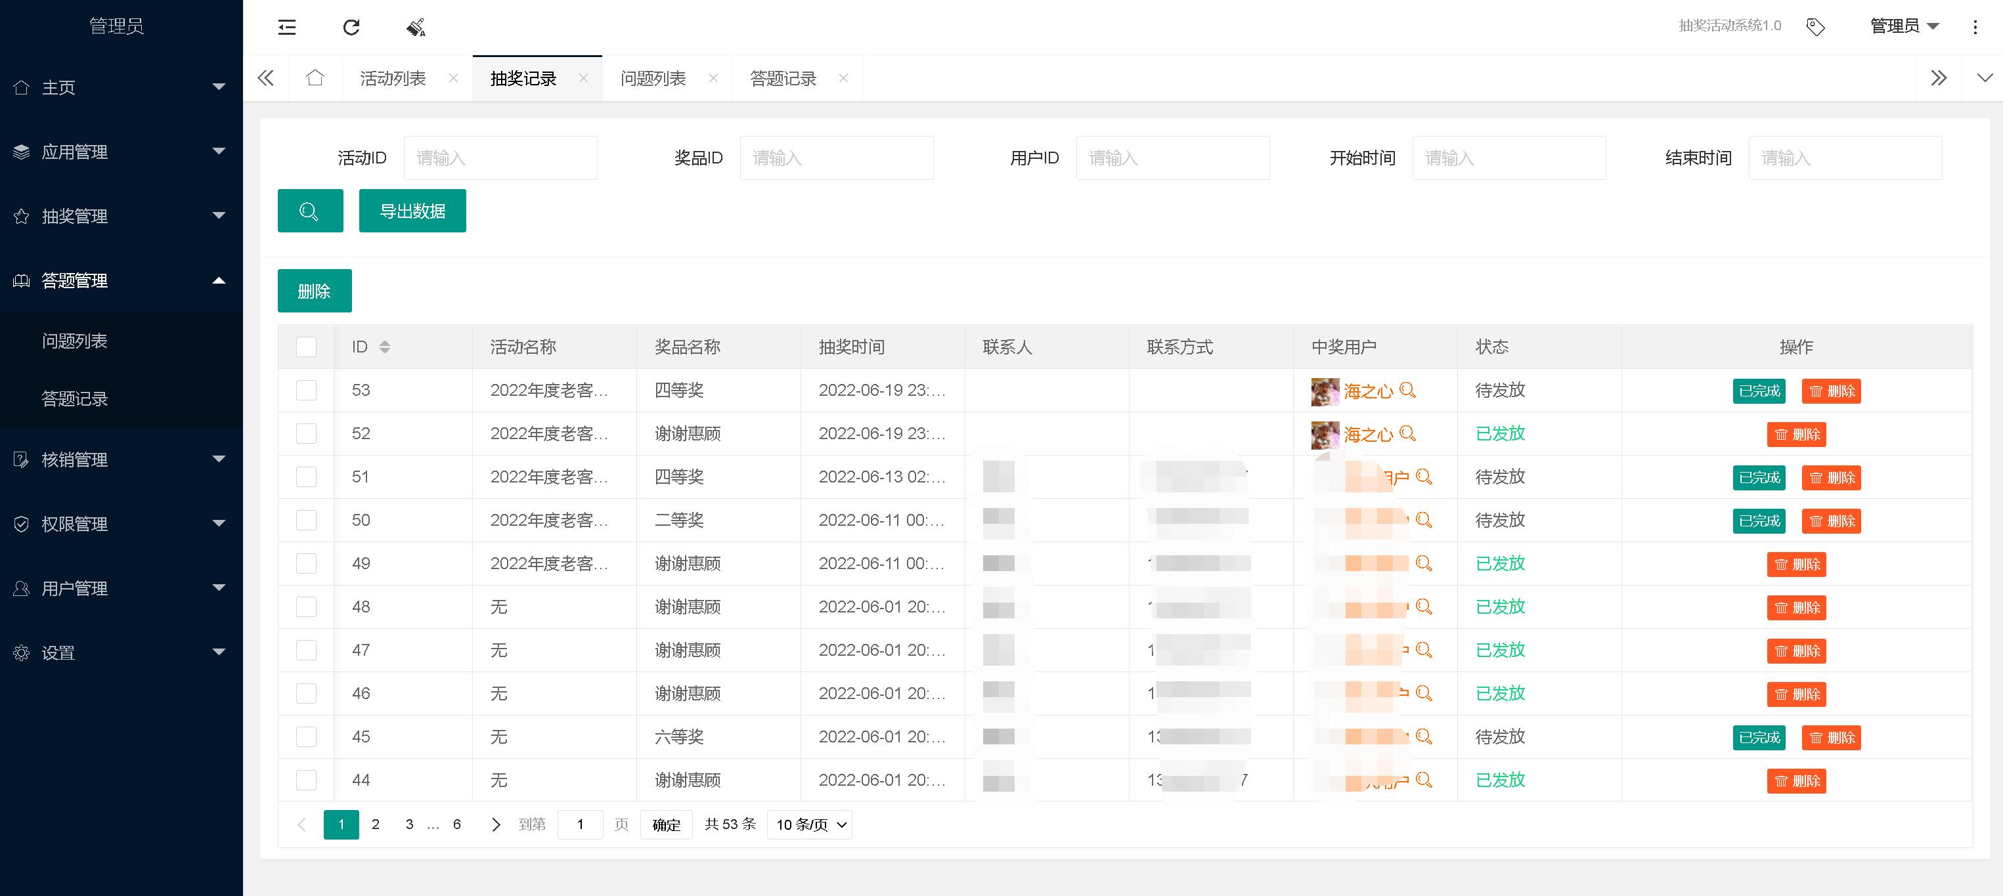Click 已完成 button for record 51
This screenshot has width=2003, height=896.
coord(1759,477)
